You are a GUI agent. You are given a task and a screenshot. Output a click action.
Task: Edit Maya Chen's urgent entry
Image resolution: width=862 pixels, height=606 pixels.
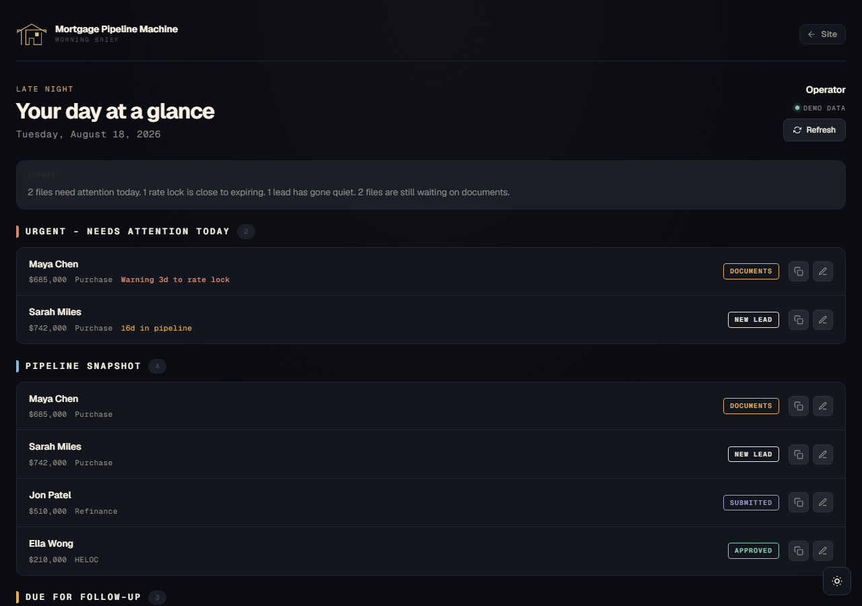tap(823, 271)
